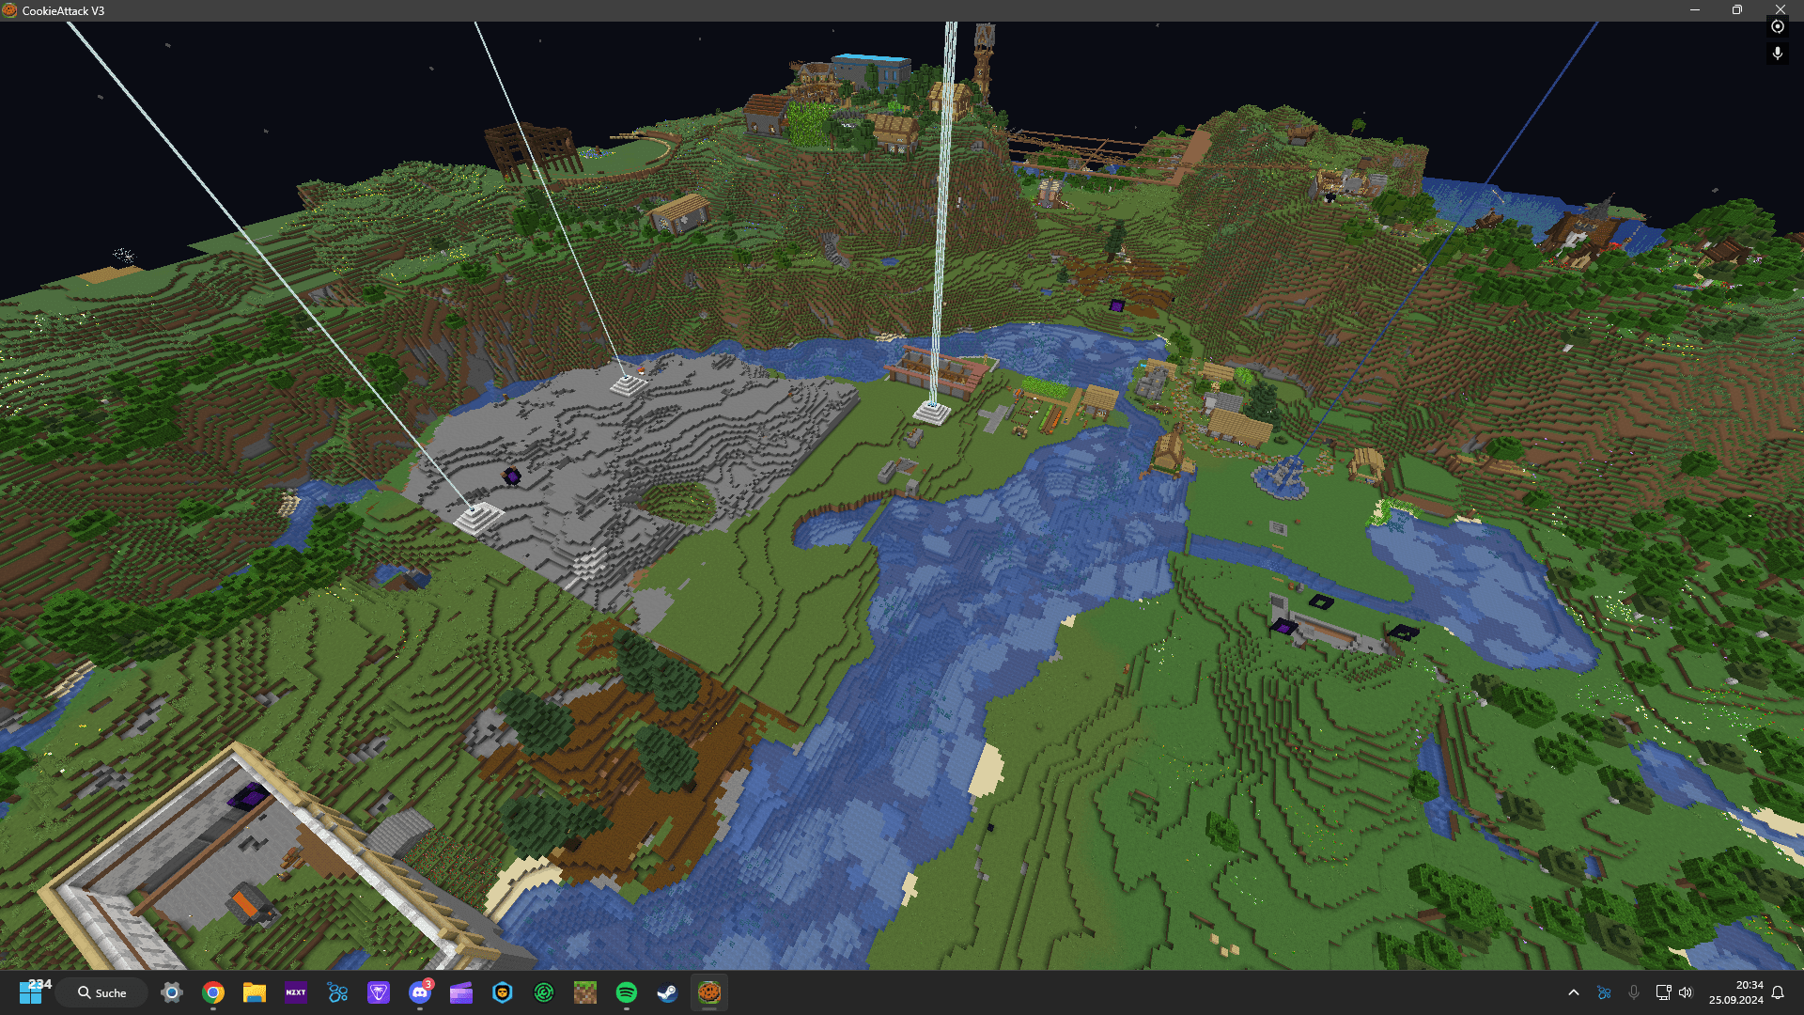1804x1015 pixels.
Task: Open Steam from the taskbar
Action: pyautogui.click(x=667, y=992)
